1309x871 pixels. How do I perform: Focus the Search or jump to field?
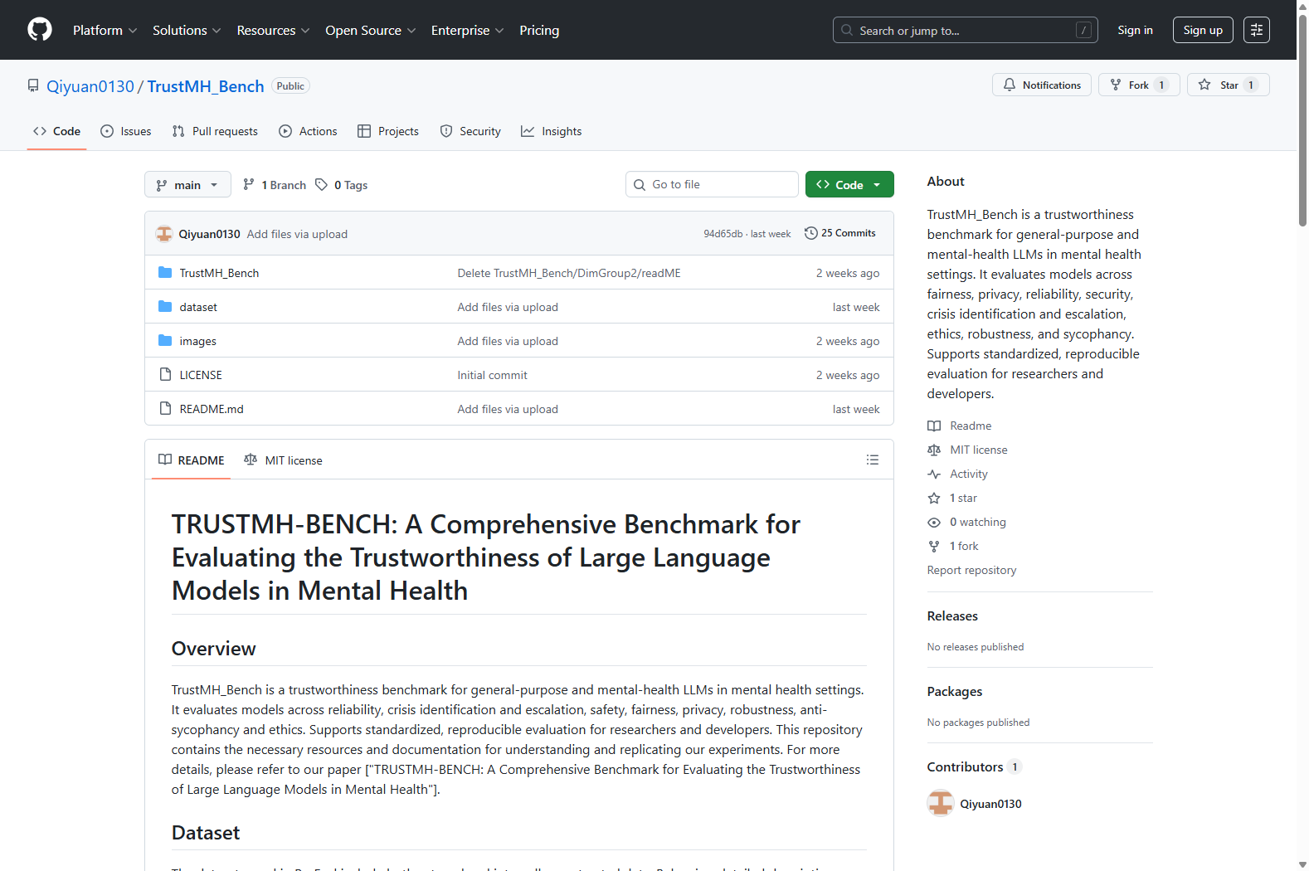(x=966, y=30)
